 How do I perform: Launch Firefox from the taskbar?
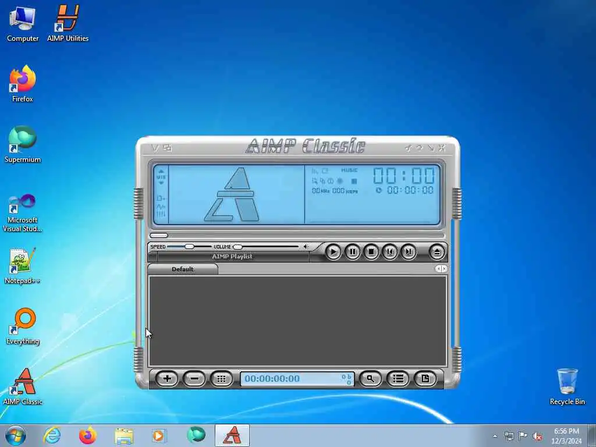coord(88,435)
